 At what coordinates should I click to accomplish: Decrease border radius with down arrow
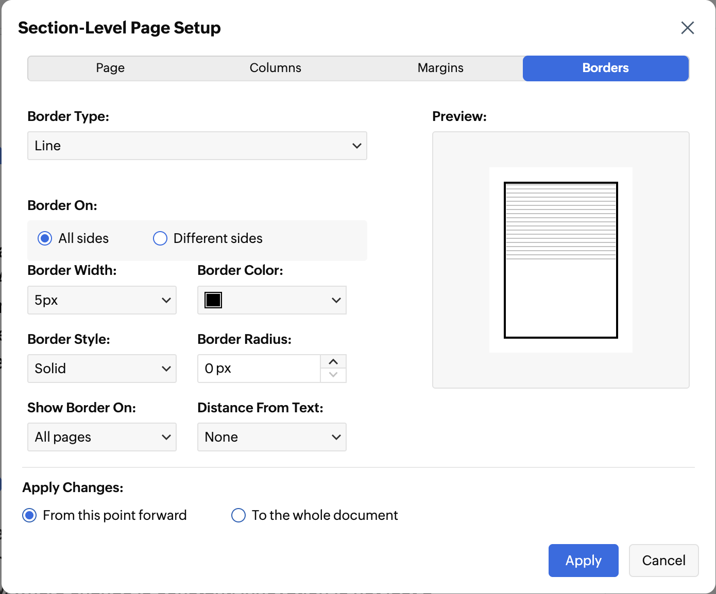pyautogui.click(x=333, y=375)
